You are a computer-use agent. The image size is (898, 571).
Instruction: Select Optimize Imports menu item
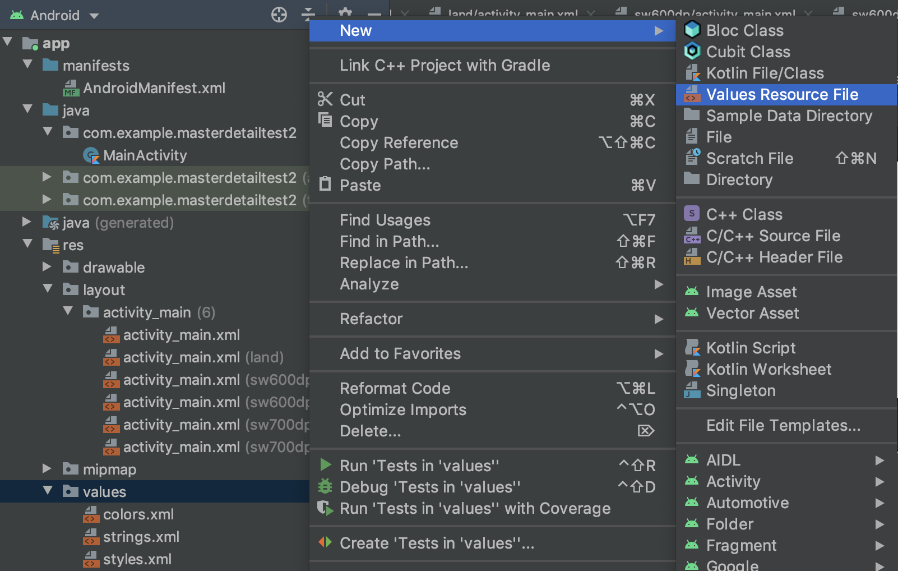point(492,409)
